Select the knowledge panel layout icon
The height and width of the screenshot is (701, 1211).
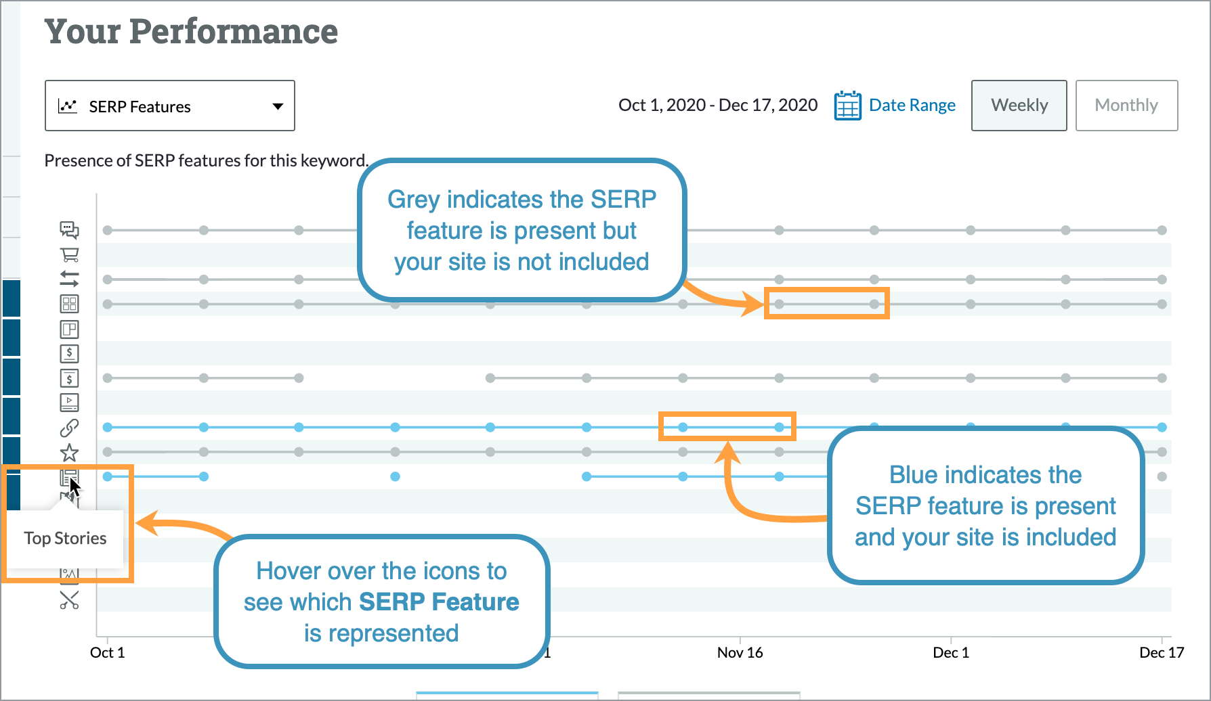click(x=70, y=329)
